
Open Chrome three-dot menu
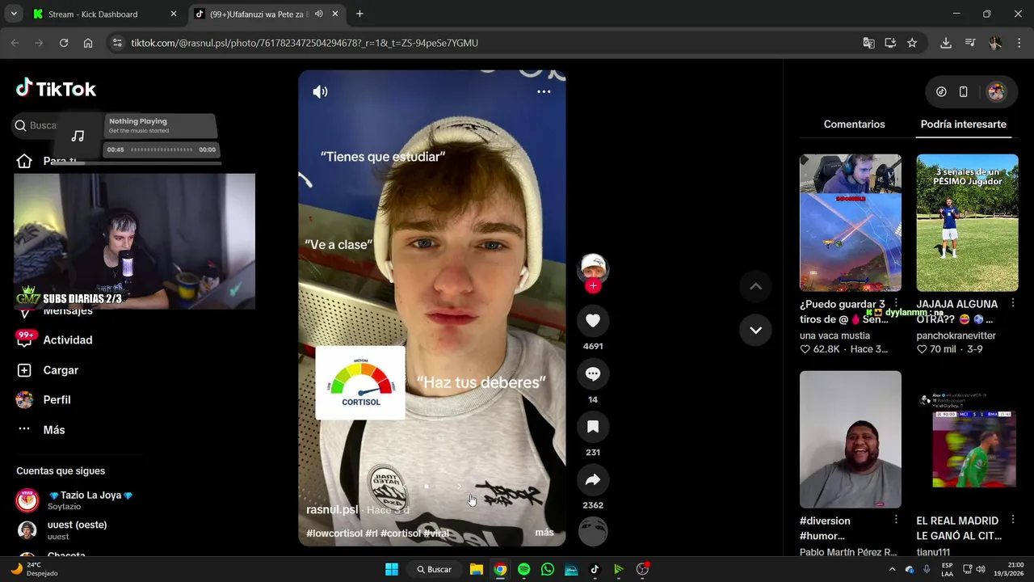[x=1019, y=43]
